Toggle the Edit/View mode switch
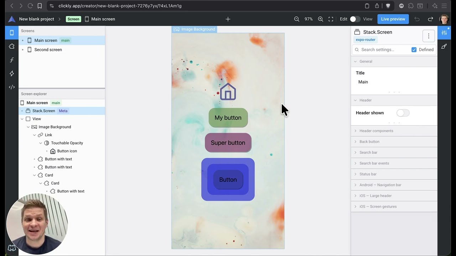 pos(355,19)
